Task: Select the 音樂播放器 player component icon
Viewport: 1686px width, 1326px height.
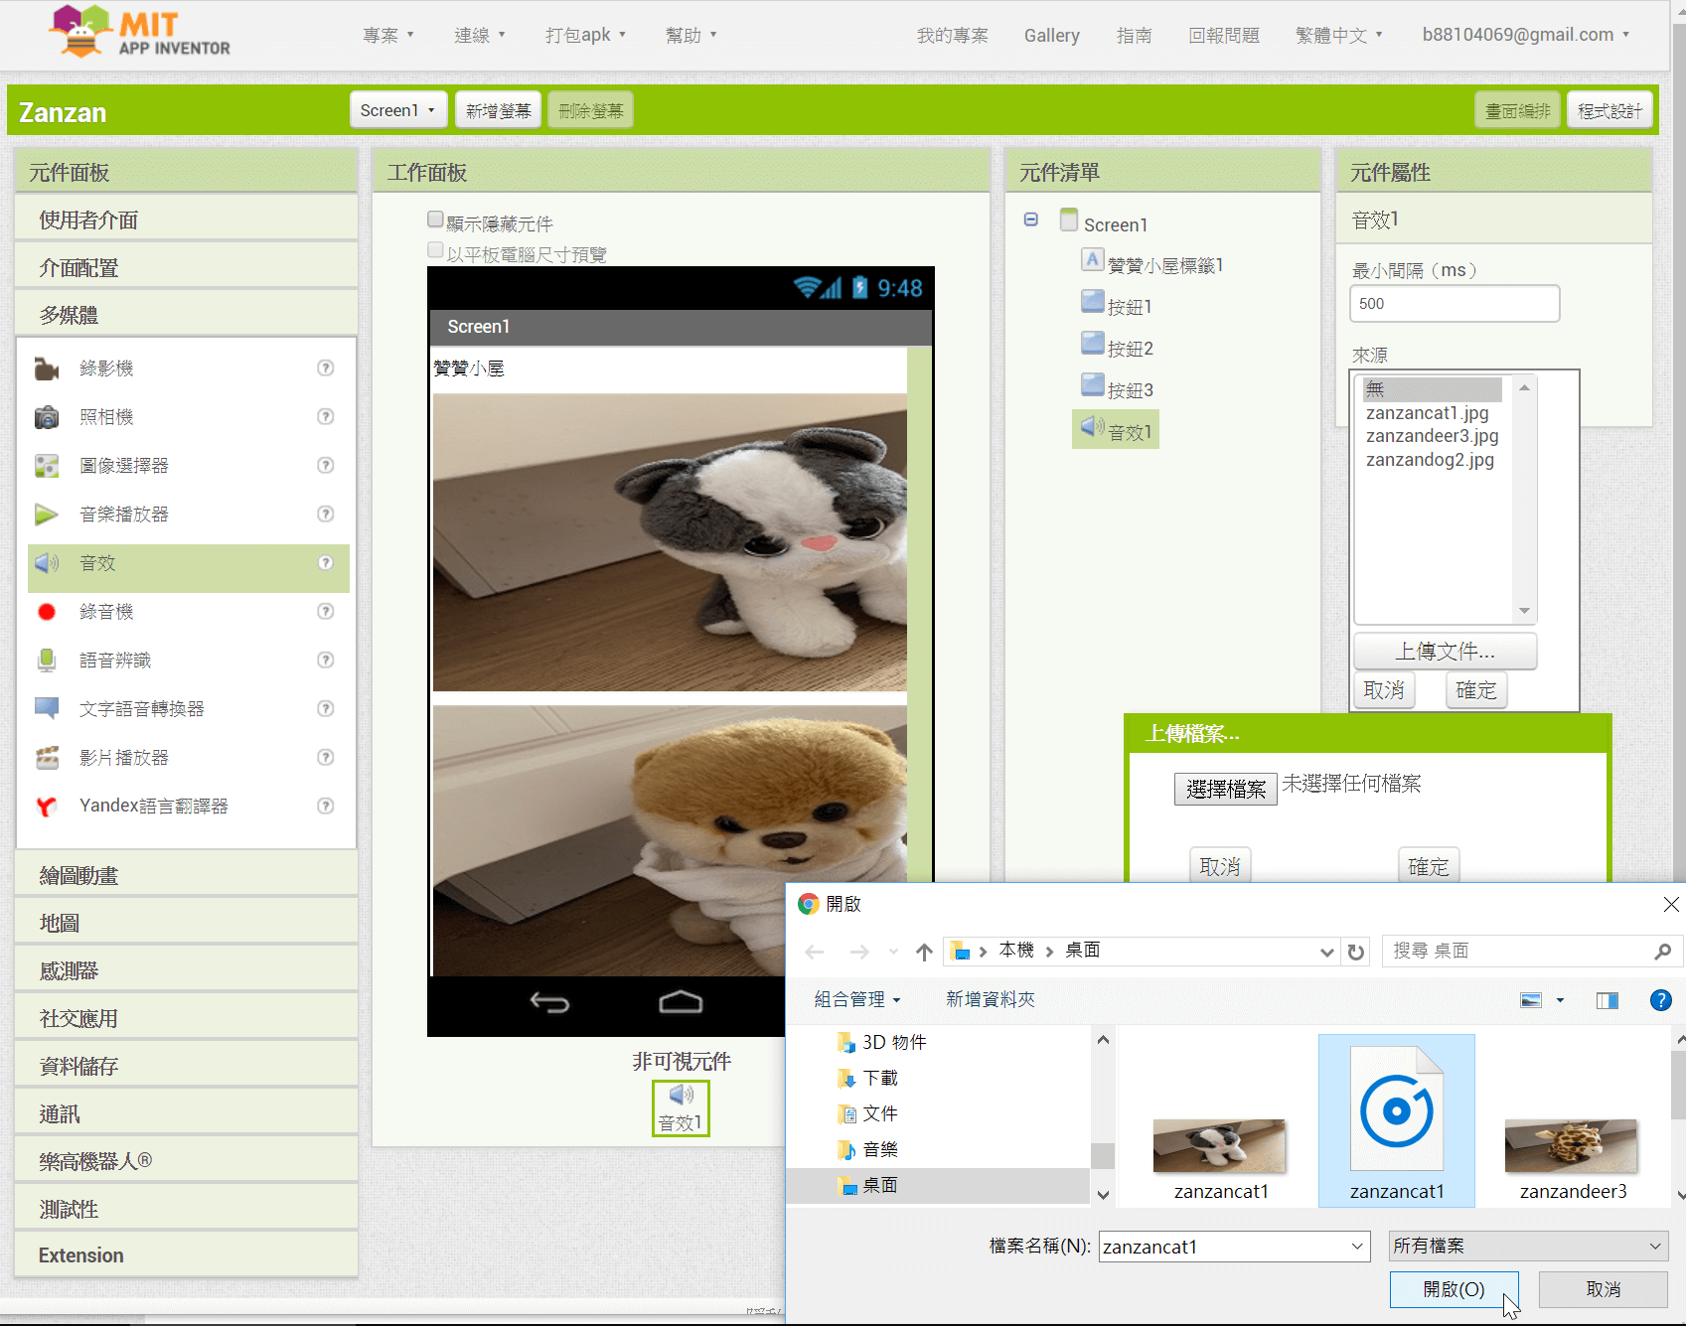Action: pos(47,515)
